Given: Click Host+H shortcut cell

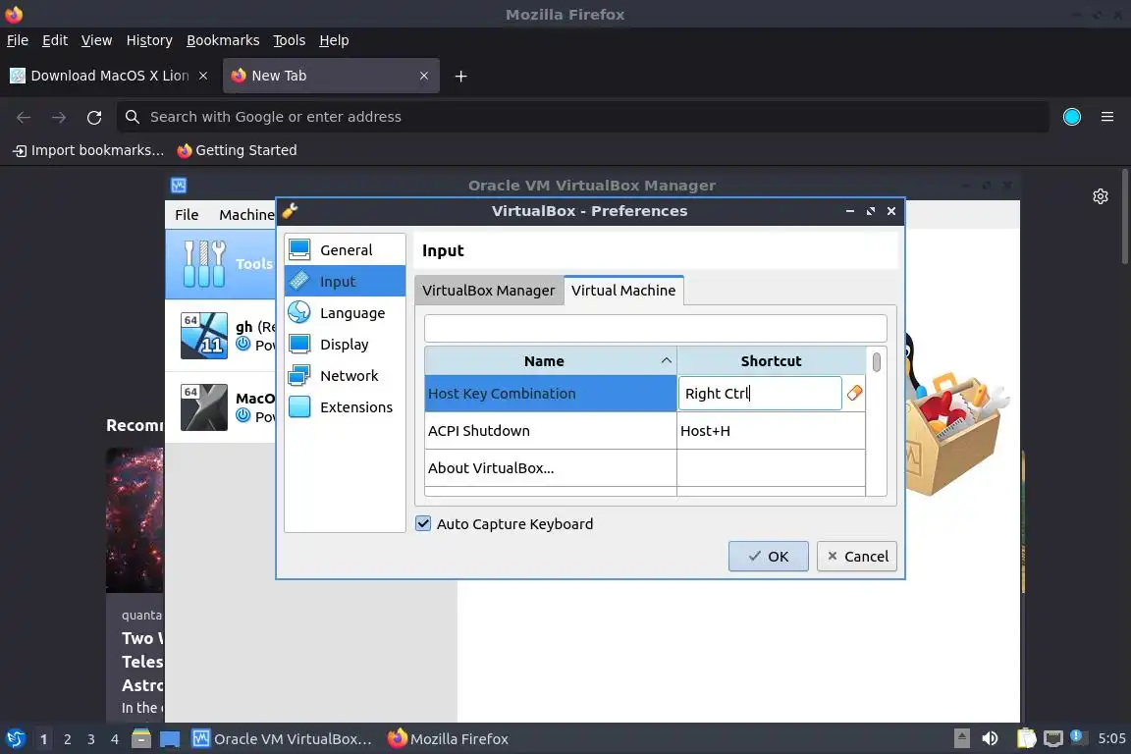Looking at the screenshot, I should point(771,431).
